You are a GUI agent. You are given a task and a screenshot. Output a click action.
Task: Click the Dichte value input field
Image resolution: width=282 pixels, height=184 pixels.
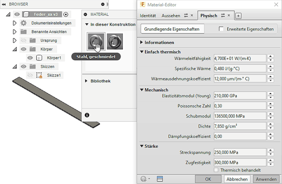[239, 126]
